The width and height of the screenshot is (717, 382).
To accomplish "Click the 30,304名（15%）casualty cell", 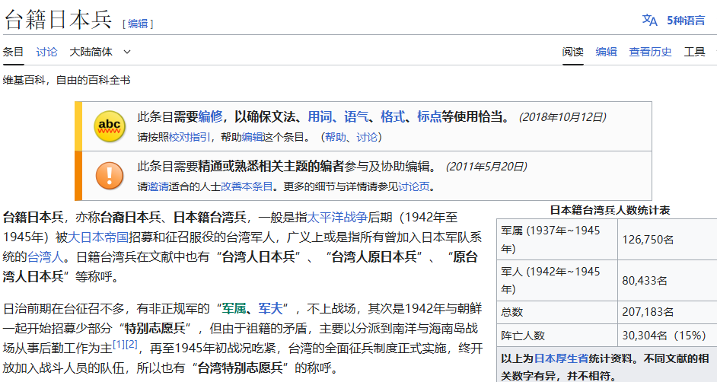I will click(668, 336).
